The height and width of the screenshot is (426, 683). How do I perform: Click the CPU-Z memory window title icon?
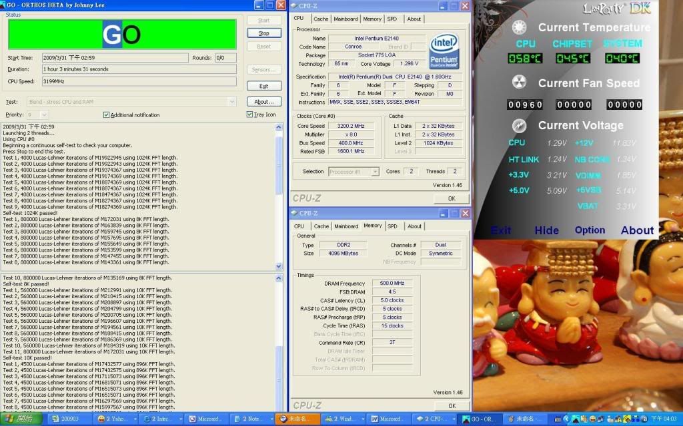[x=293, y=213]
